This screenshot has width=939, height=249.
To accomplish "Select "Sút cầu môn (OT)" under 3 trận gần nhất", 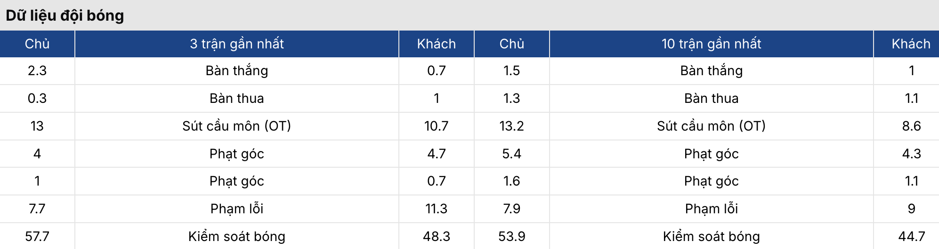I will [237, 126].
